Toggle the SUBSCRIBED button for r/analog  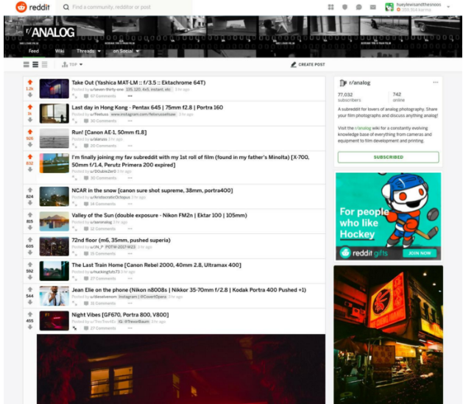coord(389,157)
